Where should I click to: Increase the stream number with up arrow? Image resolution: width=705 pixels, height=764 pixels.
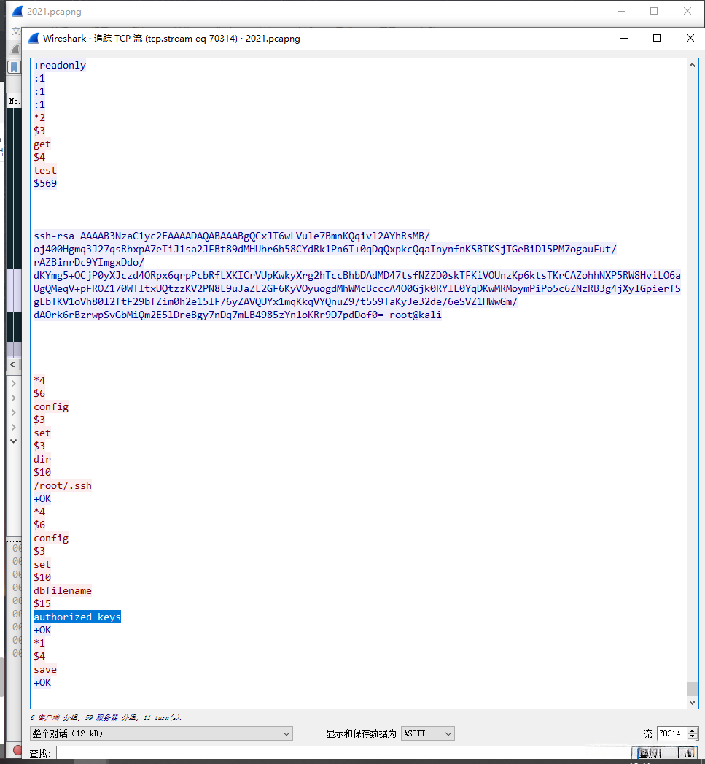coord(693,730)
